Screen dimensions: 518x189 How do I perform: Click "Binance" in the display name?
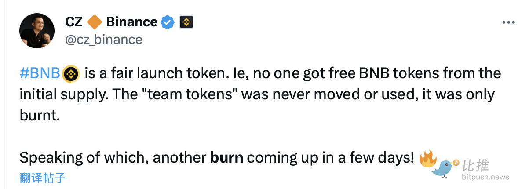click(131, 22)
